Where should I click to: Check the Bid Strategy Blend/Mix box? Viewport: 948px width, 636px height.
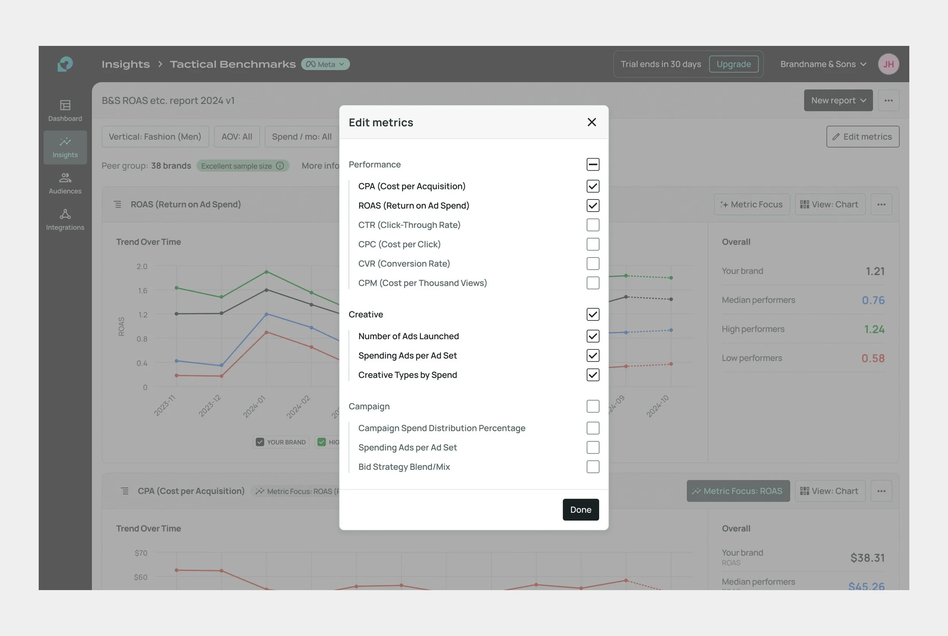(x=592, y=467)
